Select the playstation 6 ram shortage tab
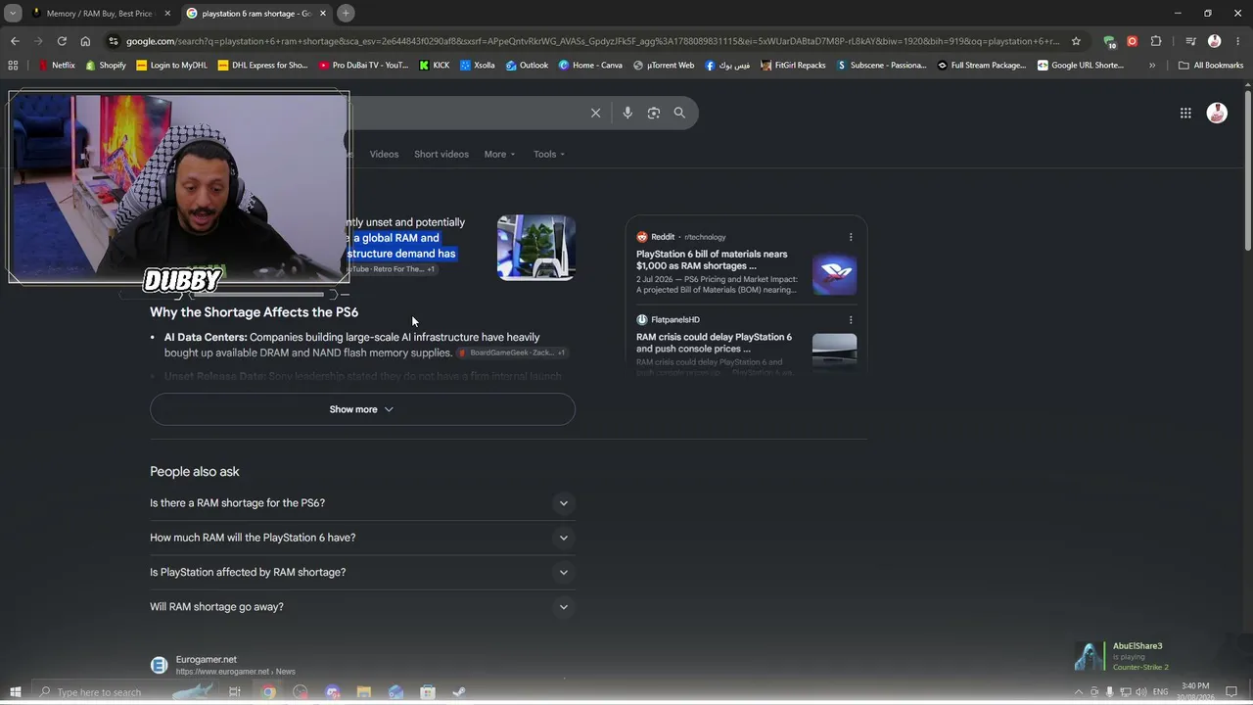Viewport: 1253px width, 705px height. pyautogui.click(x=256, y=14)
